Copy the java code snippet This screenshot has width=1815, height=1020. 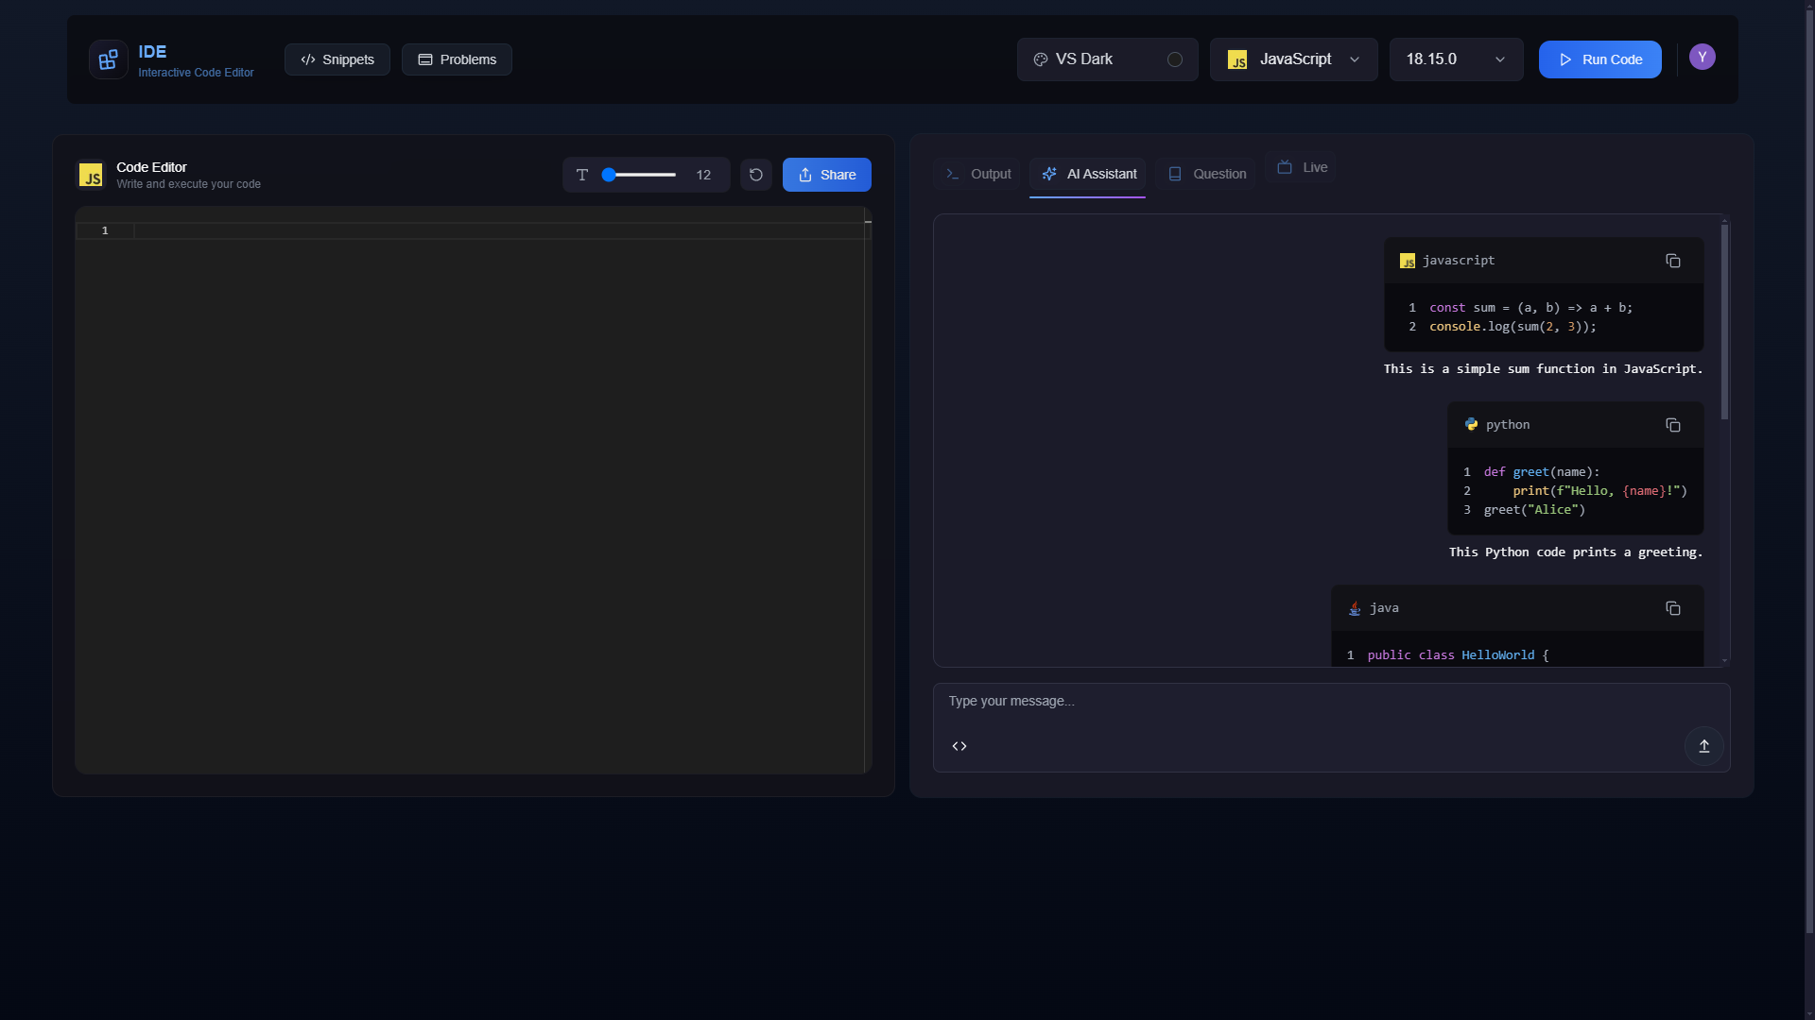(x=1672, y=608)
